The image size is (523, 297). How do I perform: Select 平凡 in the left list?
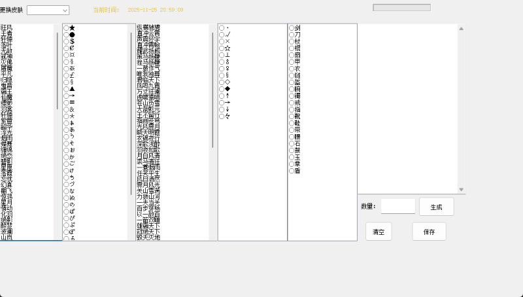coord(7,73)
